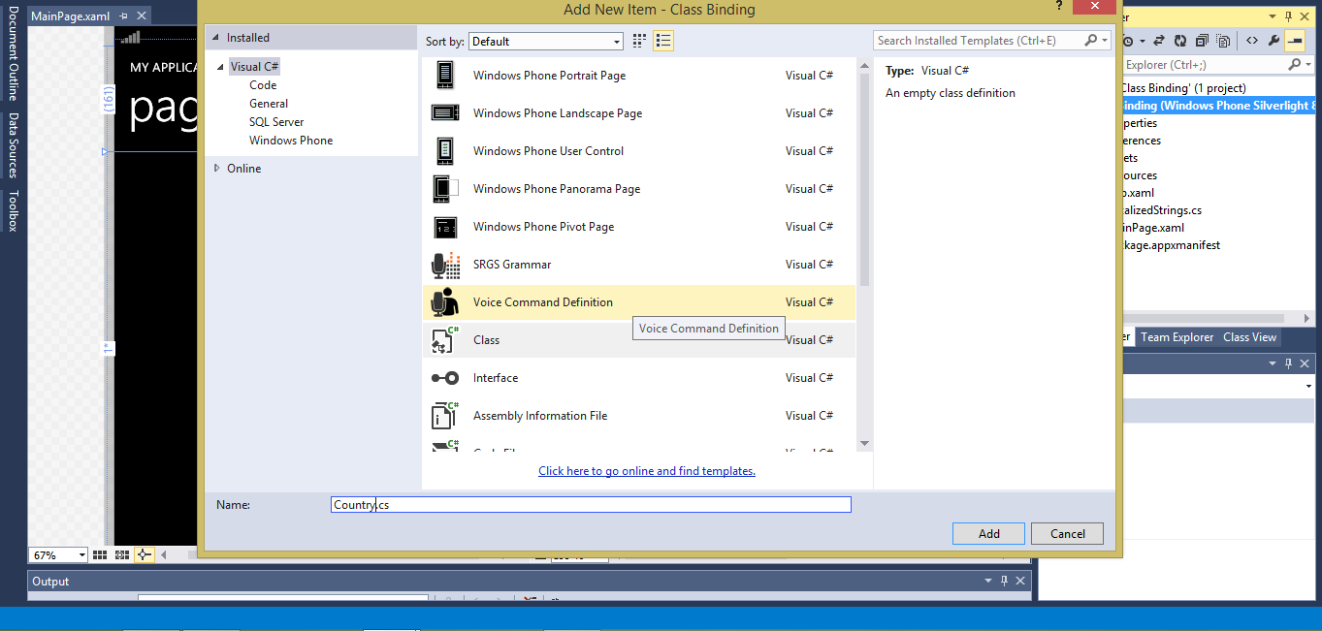Click Sync with Active Document in Solution Explorer

coord(1160,42)
